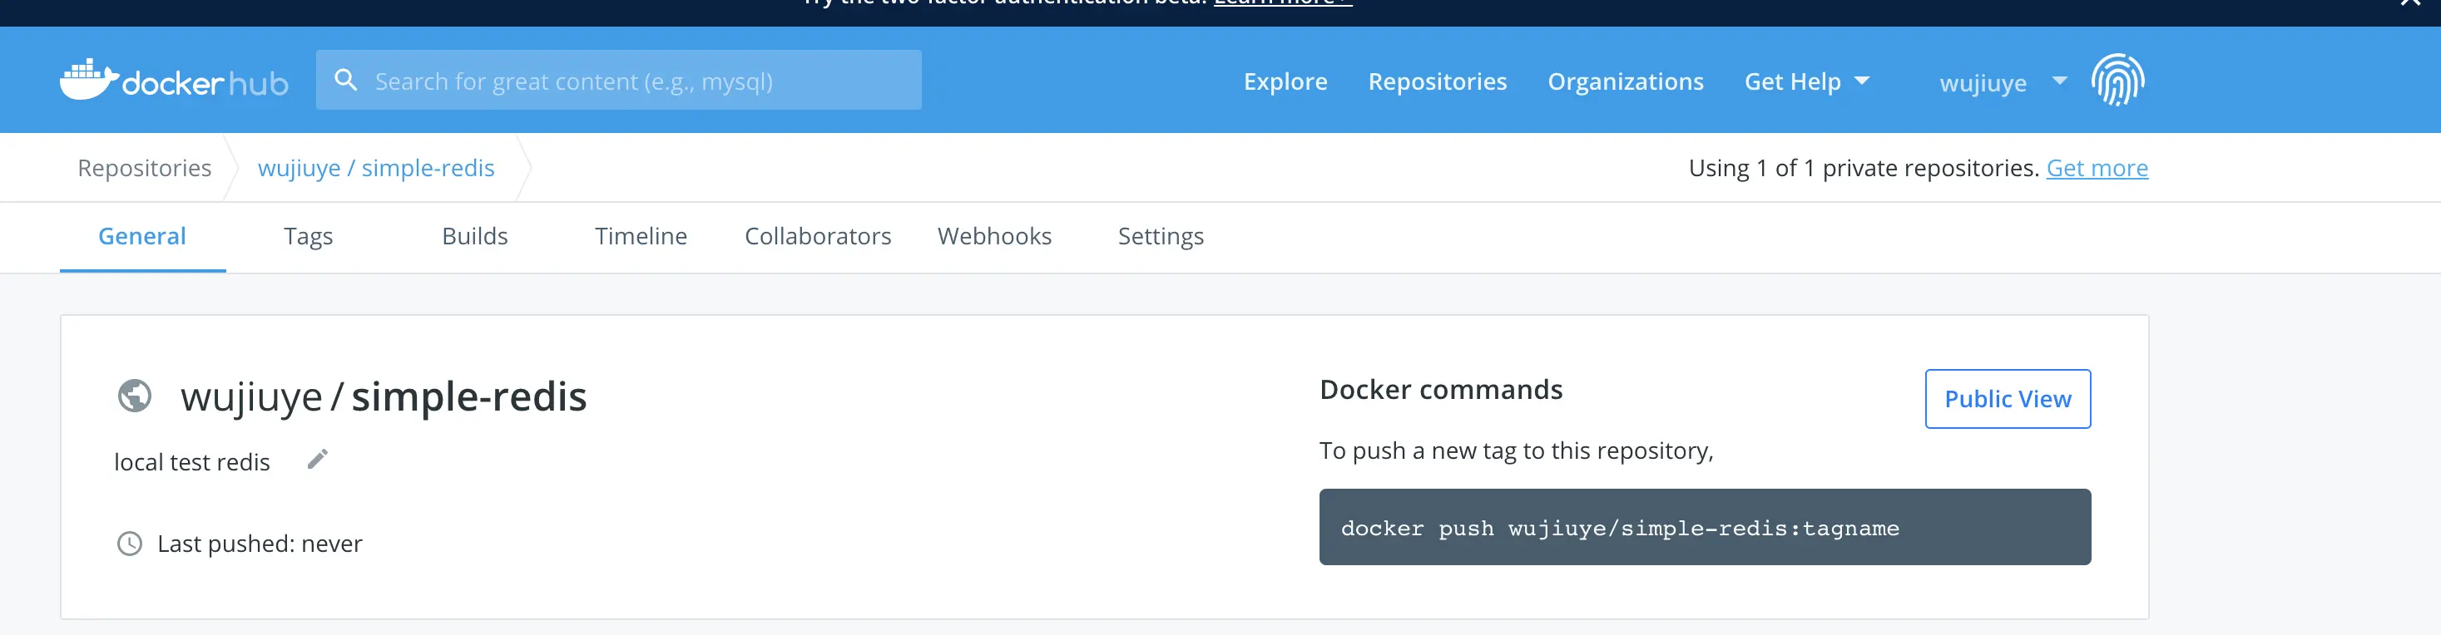Click the globe public visibility icon
The width and height of the screenshot is (2441, 635).
[x=135, y=396]
